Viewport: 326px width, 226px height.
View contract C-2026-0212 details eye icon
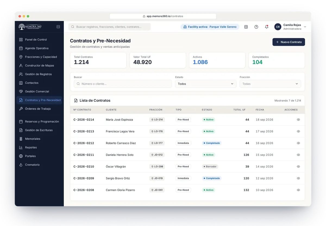coord(298,143)
